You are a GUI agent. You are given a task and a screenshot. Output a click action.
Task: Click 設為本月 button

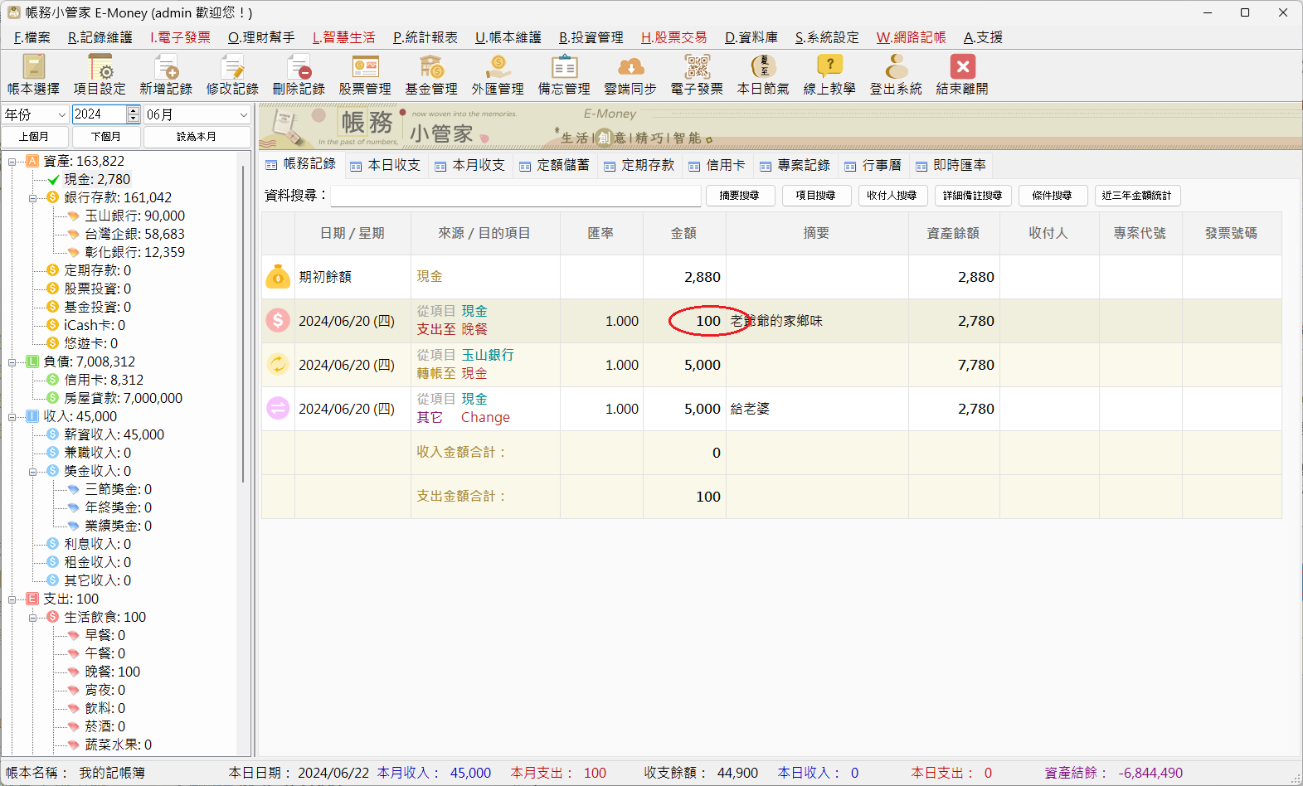click(197, 137)
